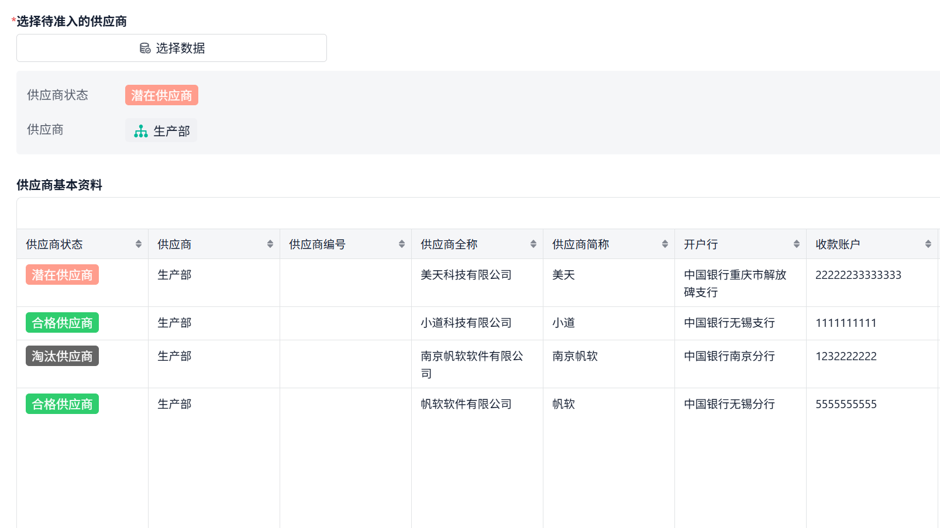Click the gray 淘汰供应商 status tag

point(62,356)
